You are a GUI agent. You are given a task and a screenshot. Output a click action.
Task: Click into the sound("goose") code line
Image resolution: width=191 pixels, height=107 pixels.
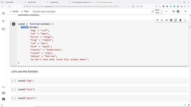27,98
